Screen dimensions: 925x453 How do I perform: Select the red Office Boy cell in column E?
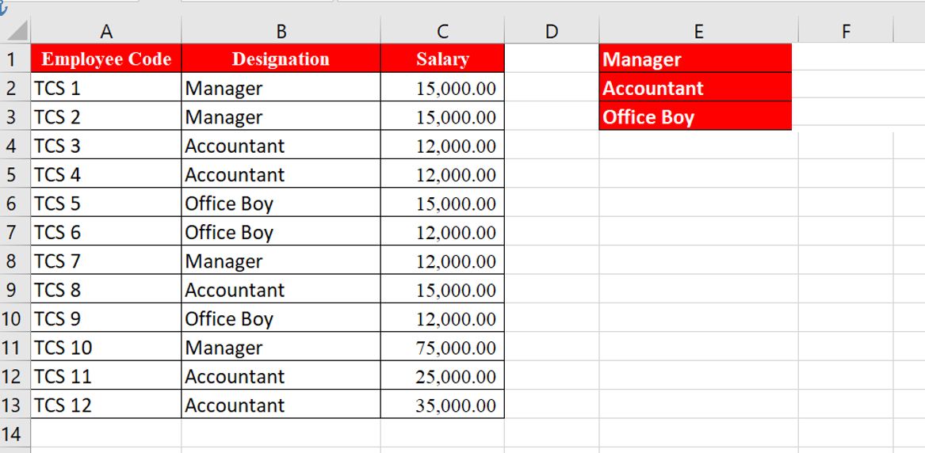click(695, 116)
